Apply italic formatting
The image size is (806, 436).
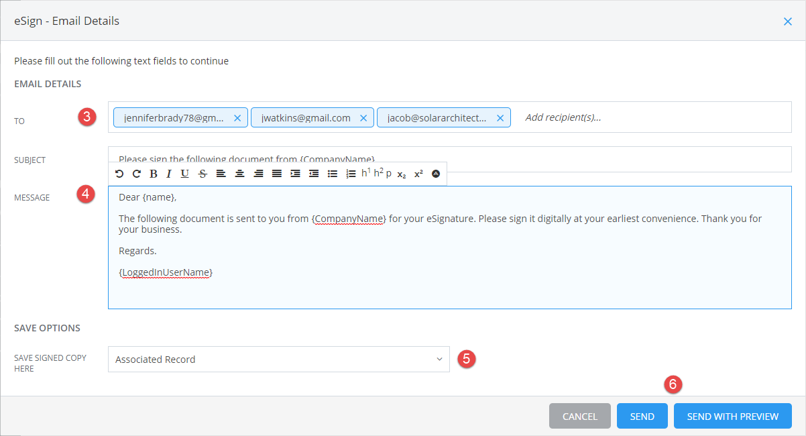click(x=168, y=174)
